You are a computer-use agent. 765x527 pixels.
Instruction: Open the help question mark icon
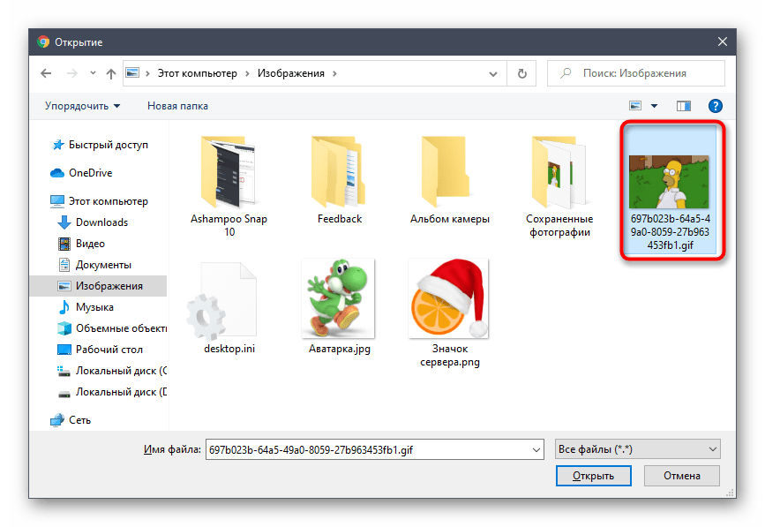tap(716, 106)
